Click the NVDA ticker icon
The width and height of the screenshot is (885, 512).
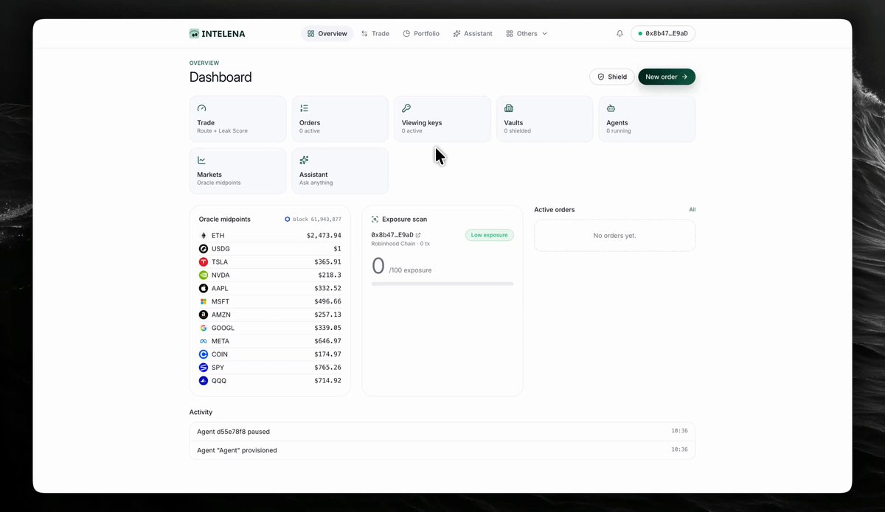(x=204, y=276)
